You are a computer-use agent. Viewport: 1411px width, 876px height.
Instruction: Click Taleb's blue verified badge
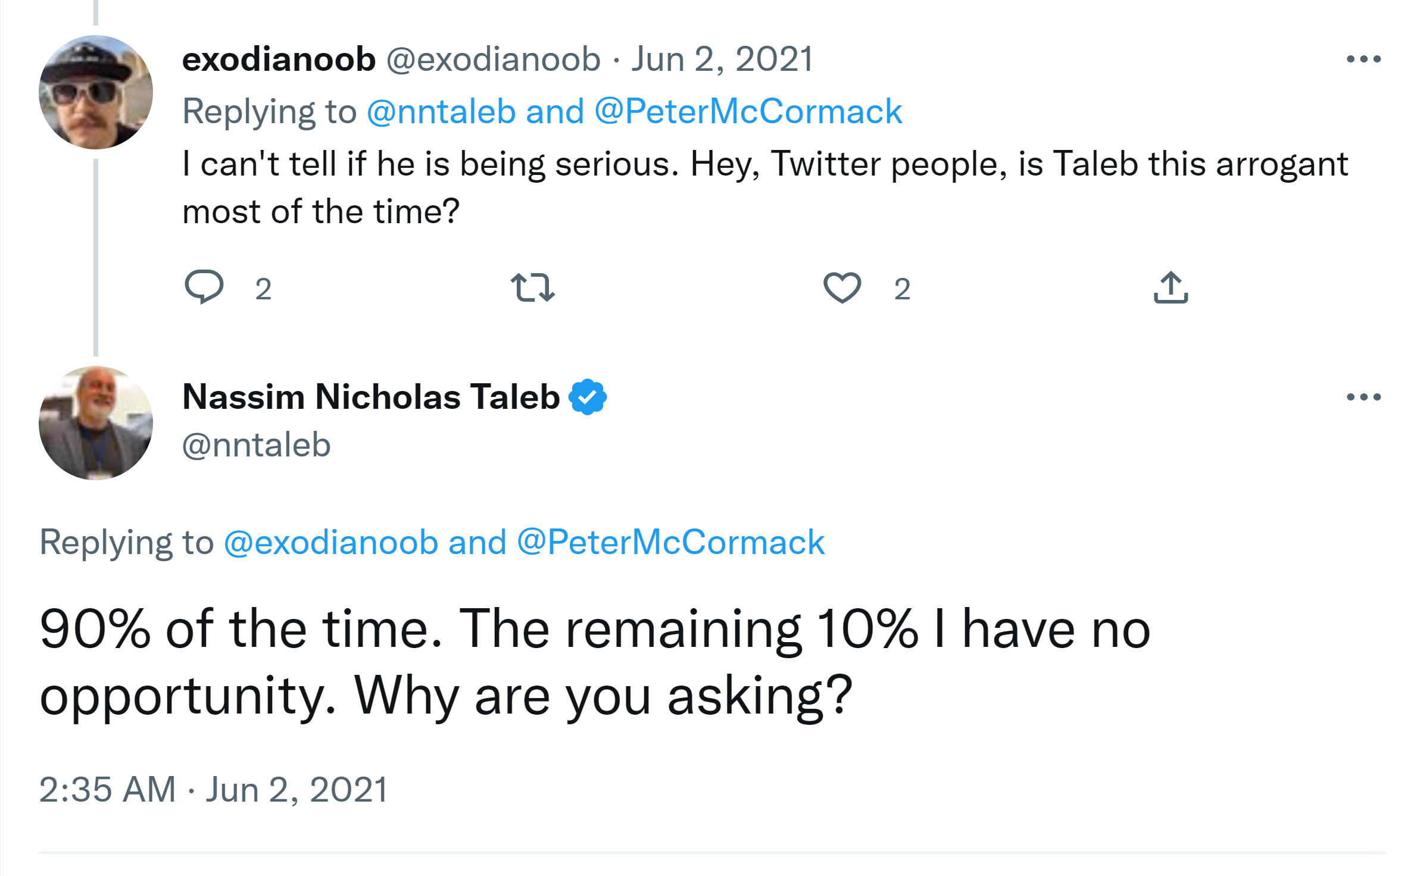(x=588, y=397)
